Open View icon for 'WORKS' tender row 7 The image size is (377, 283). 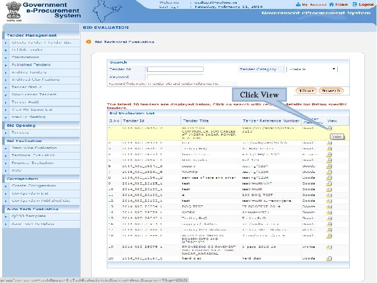[x=329, y=172]
